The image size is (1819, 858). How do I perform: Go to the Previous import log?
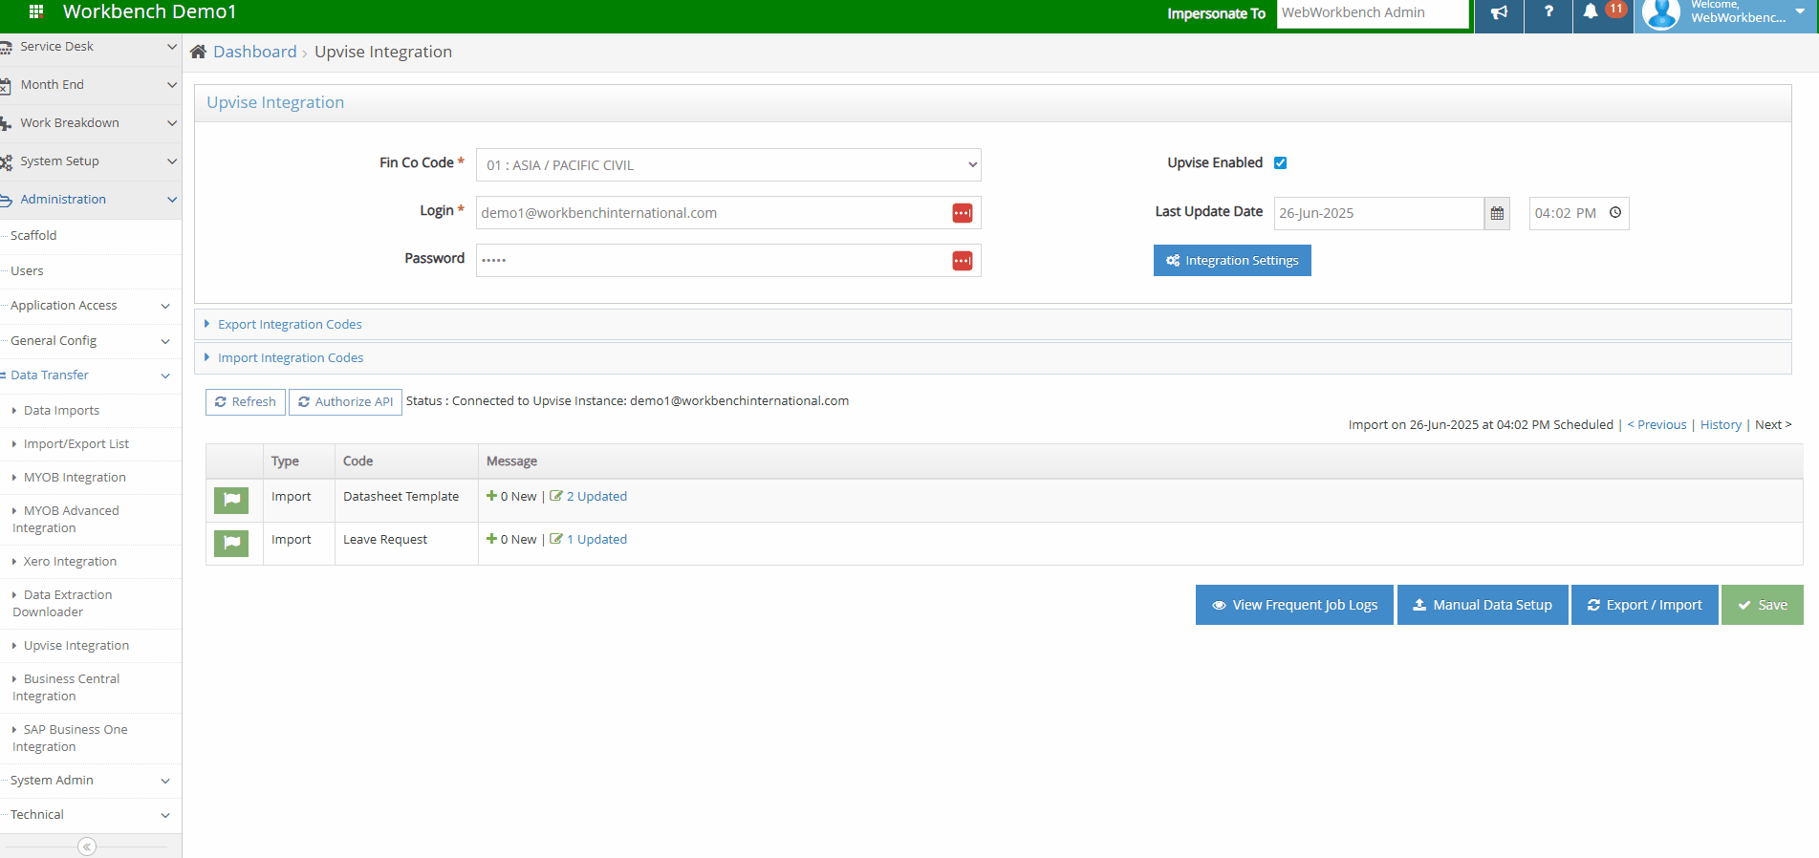tap(1657, 424)
